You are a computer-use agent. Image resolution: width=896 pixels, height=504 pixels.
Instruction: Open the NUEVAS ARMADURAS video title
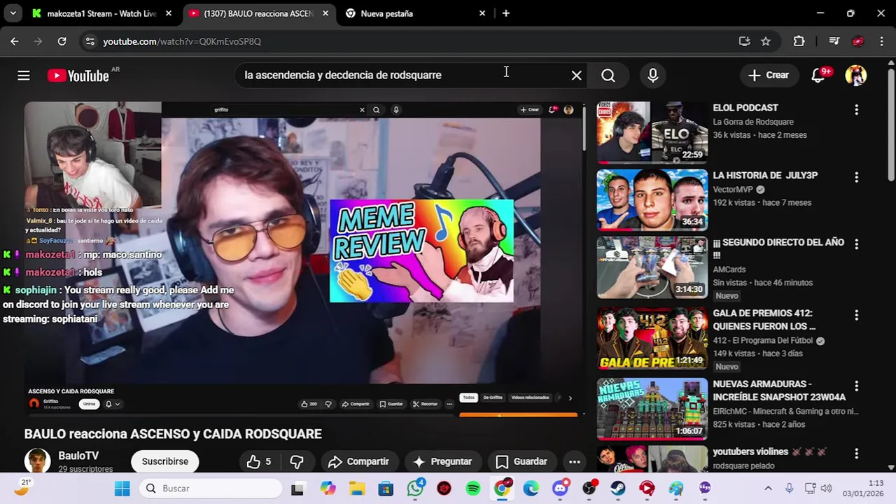pyautogui.click(x=779, y=391)
